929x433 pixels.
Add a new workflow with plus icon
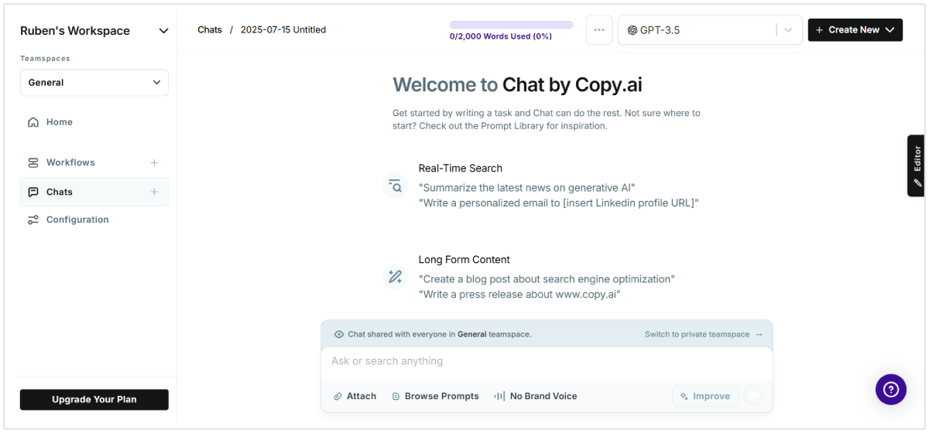click(154, 162)
